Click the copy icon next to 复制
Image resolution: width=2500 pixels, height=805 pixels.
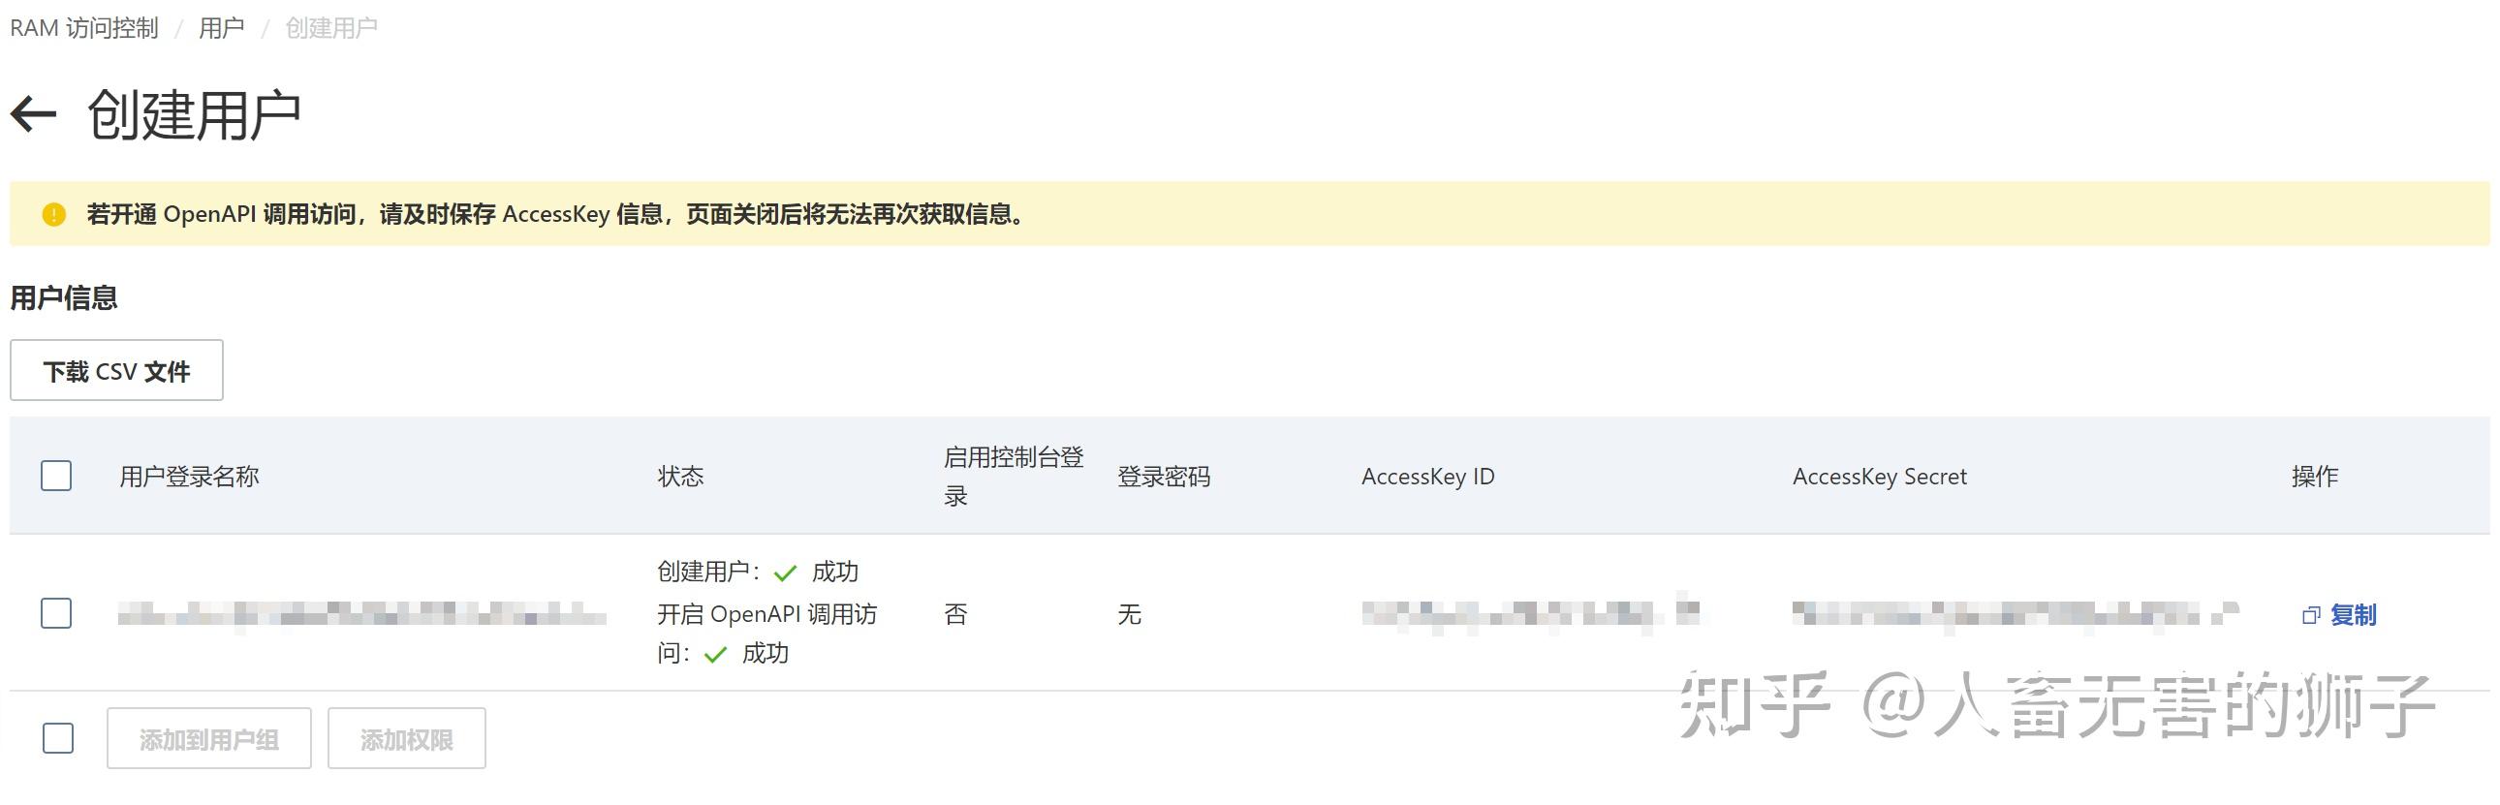click(2311, 615)
